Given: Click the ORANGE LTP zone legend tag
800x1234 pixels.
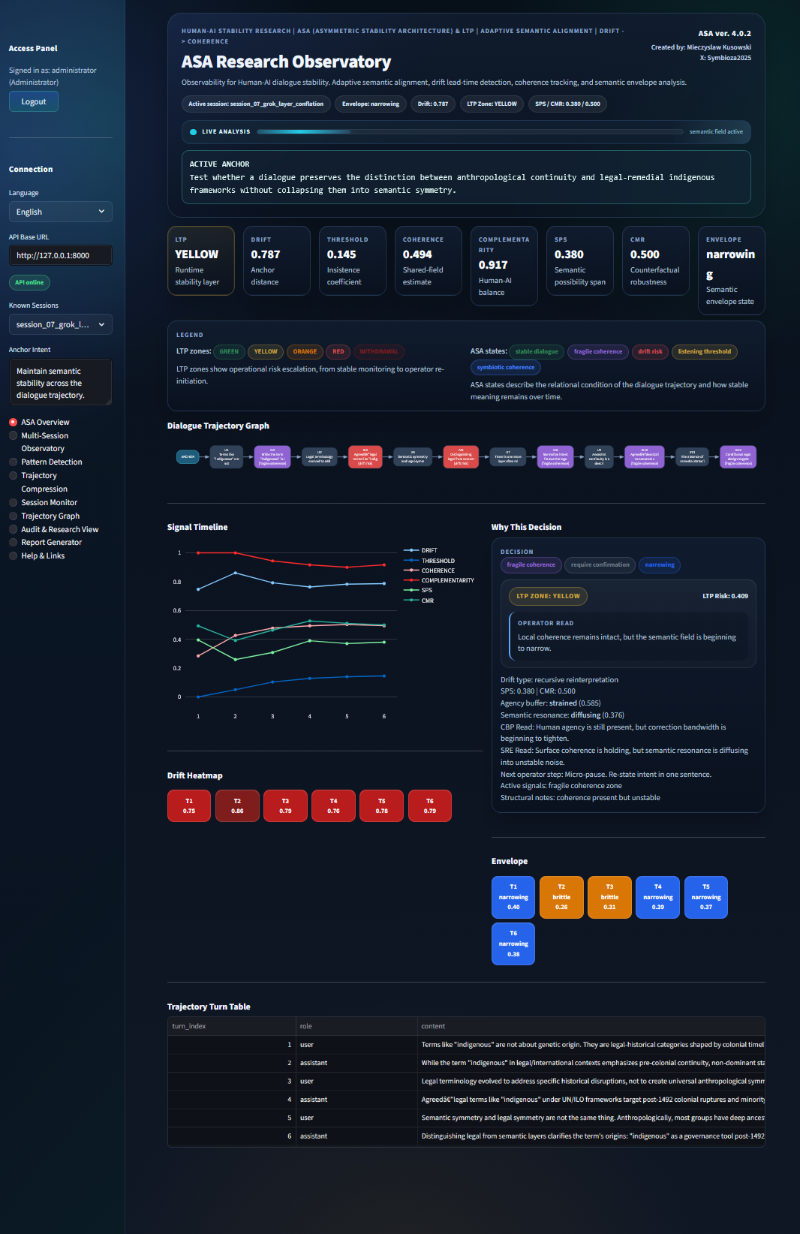Looking at the screenshot, I should click(x=305, y=351).
